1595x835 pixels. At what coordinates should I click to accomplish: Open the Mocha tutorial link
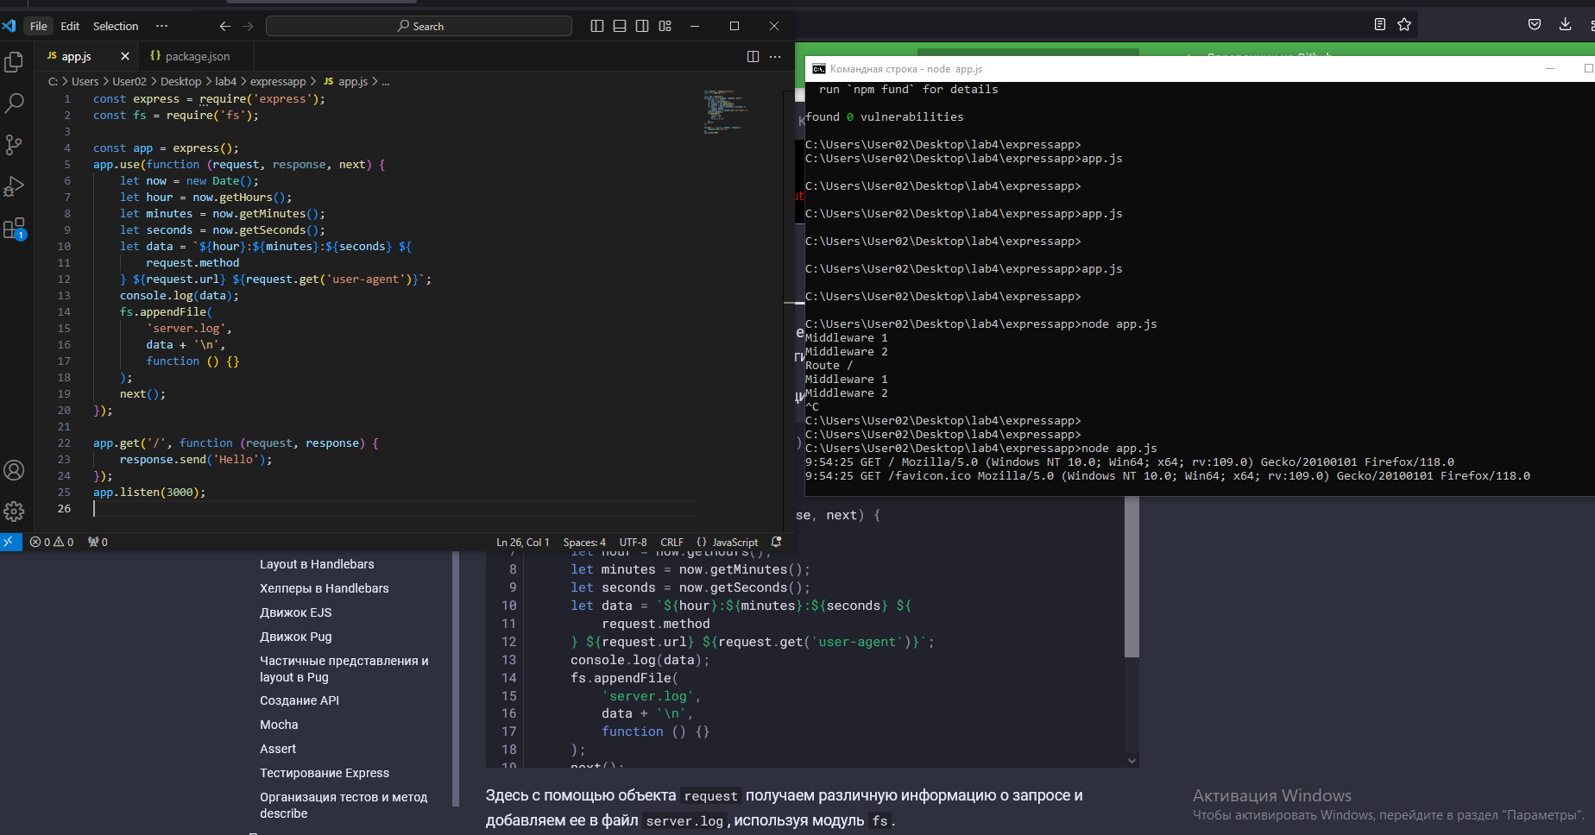point(279,725)
